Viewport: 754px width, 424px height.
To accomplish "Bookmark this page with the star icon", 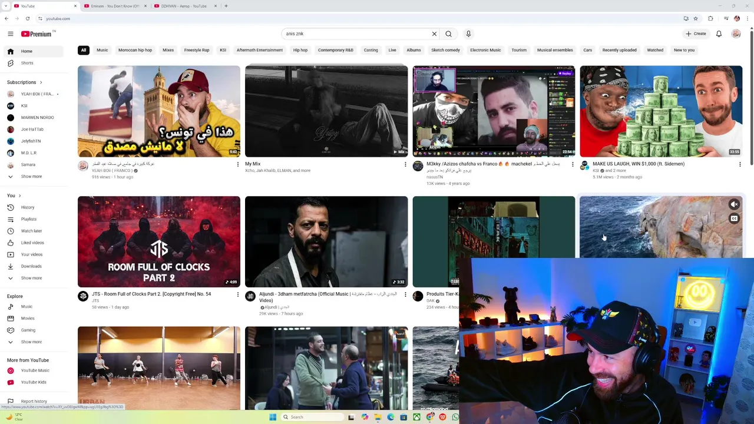I will [x=695, y=18].
